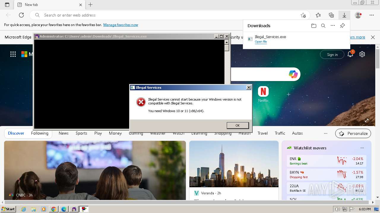The height and width of the screenshot is (213, 380).
Task: Open Edge from the taskbar
Action: (x=64, y=209)
